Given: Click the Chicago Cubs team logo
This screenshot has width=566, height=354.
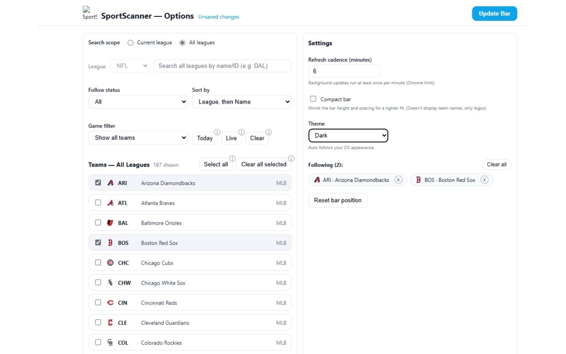Looking at the screenshot, I should pyautogui.click(x=111, y=263).
